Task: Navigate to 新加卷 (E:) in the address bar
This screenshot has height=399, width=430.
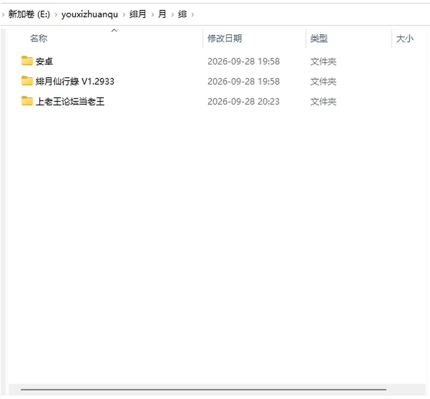Action: (29, 14)
